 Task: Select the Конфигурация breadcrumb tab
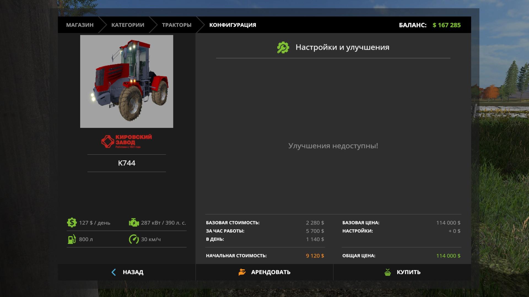point(233,25)
